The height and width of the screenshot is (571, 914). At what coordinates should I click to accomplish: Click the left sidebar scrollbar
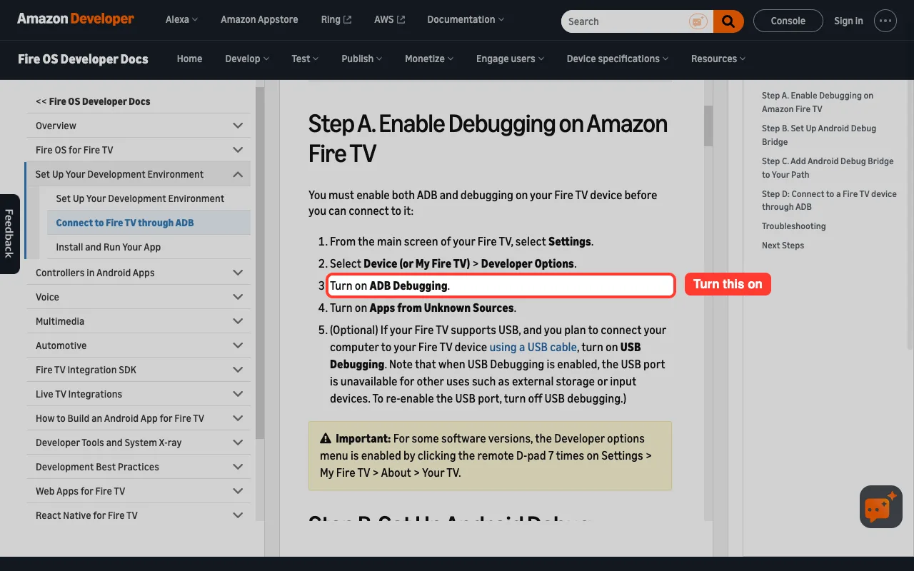pyautogui.click(x=260, y=263)
